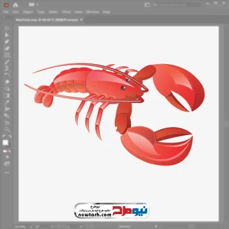This screenshot has width=229, height=229.
Task: Open the Window menu
Action: click(x=93, y=12)
